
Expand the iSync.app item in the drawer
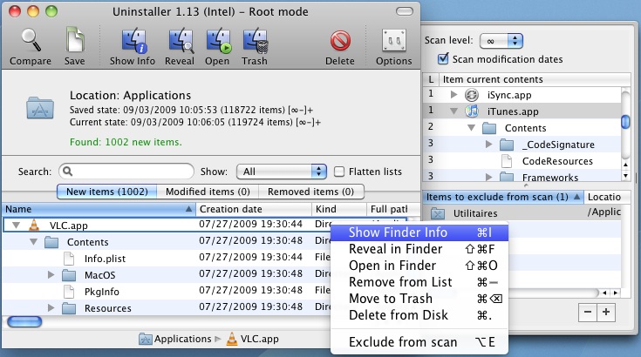coord(453,95)
